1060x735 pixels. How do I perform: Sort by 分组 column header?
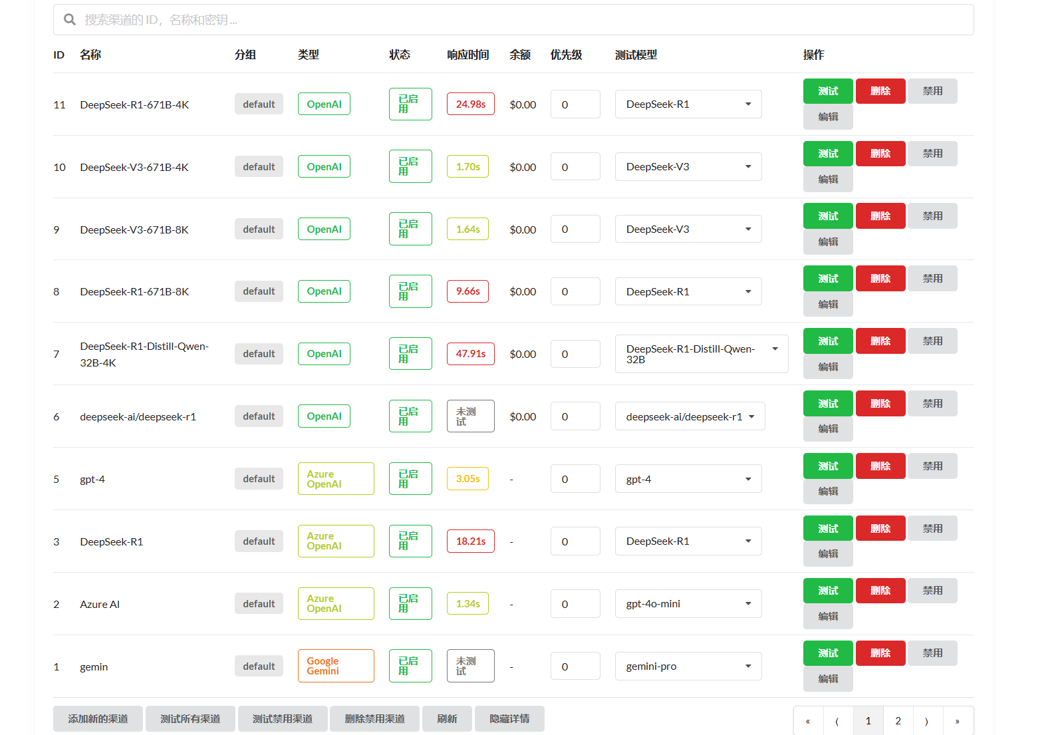coord(245,55)
